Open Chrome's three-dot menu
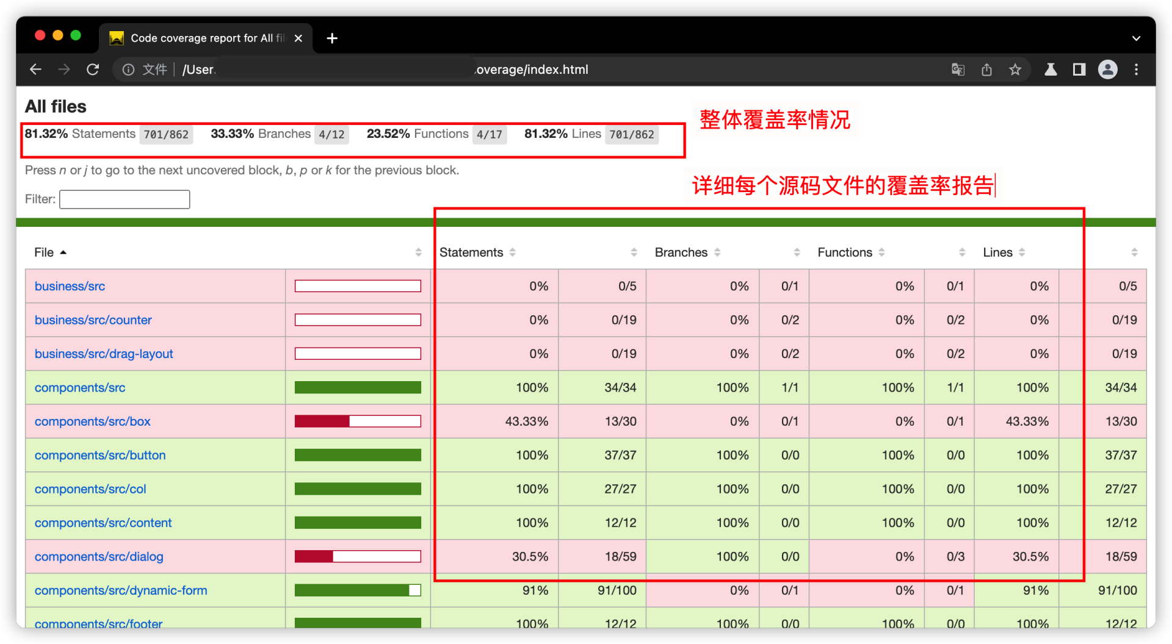The width and height of the screenshot is (1172, 644). tap(1136, 70)
